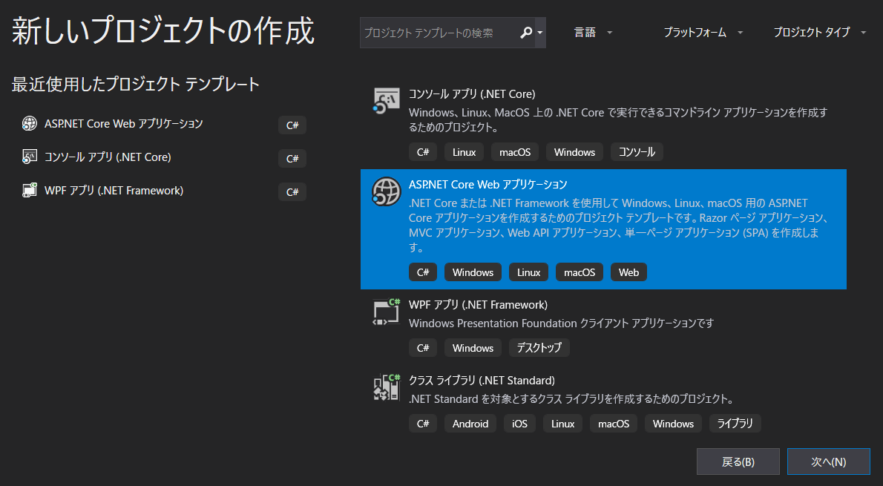Click the macOS tag under ASP.NET Core template
The width and height of the screenshot is (883, 486).
tap(580, 272)
